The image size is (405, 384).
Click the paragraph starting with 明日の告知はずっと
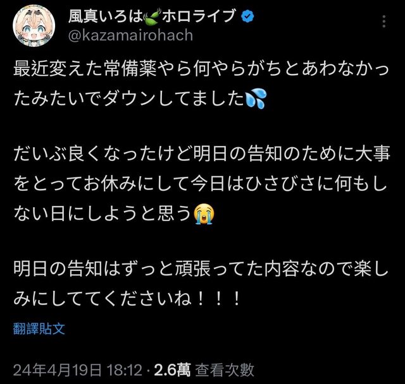tap(201, 284)
